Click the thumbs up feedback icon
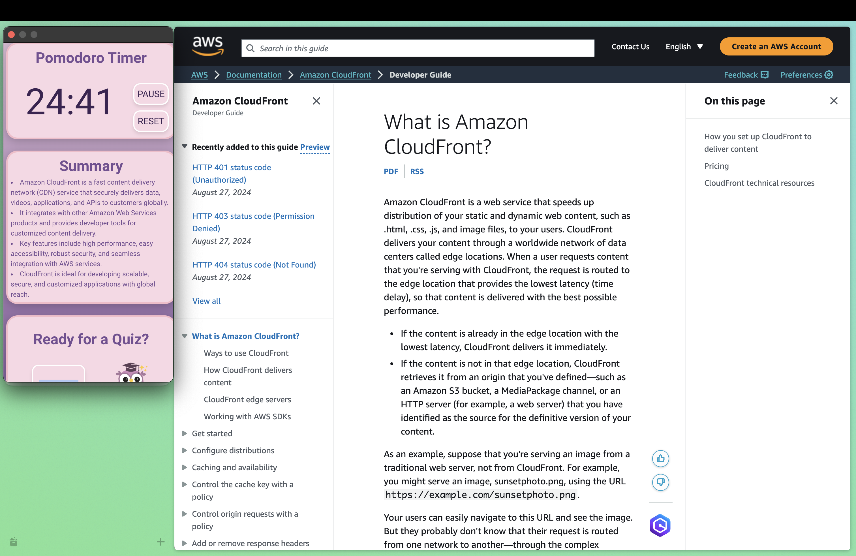Screen dimensions: 856x556 pyautogui.click(x=660, y=459)
